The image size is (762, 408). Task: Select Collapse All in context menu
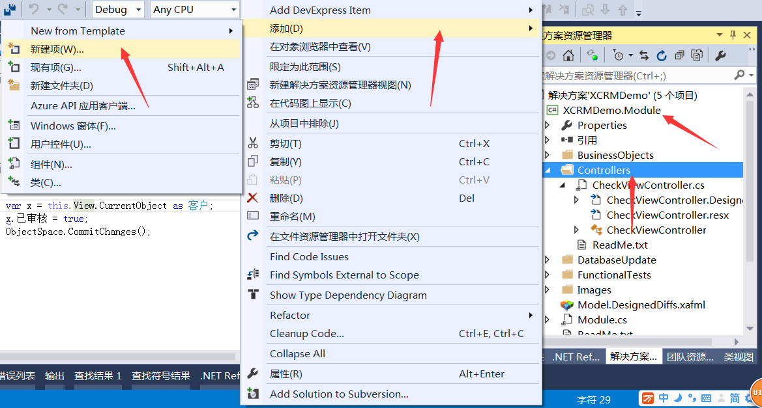click(391, 353)
